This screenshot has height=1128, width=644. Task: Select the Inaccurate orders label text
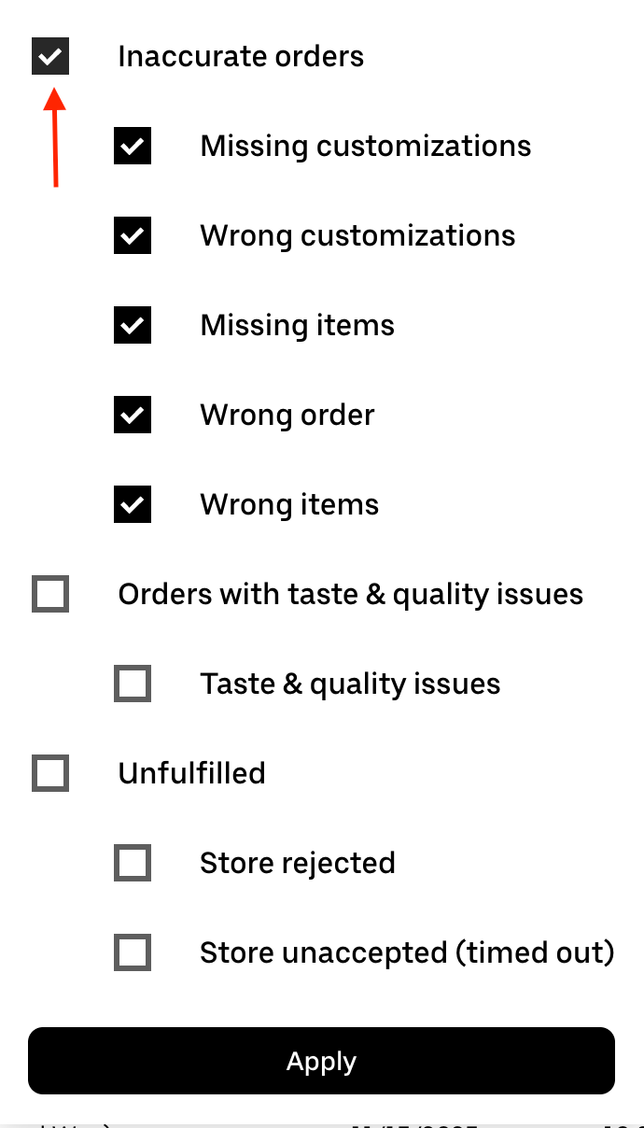(x=240, y=56)
